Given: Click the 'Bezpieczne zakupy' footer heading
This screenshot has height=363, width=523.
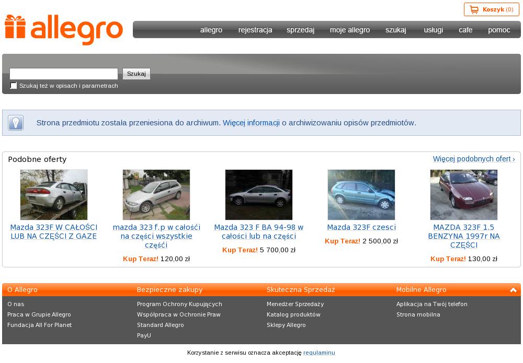Looking at the screenshot, I should pos(170,290).
